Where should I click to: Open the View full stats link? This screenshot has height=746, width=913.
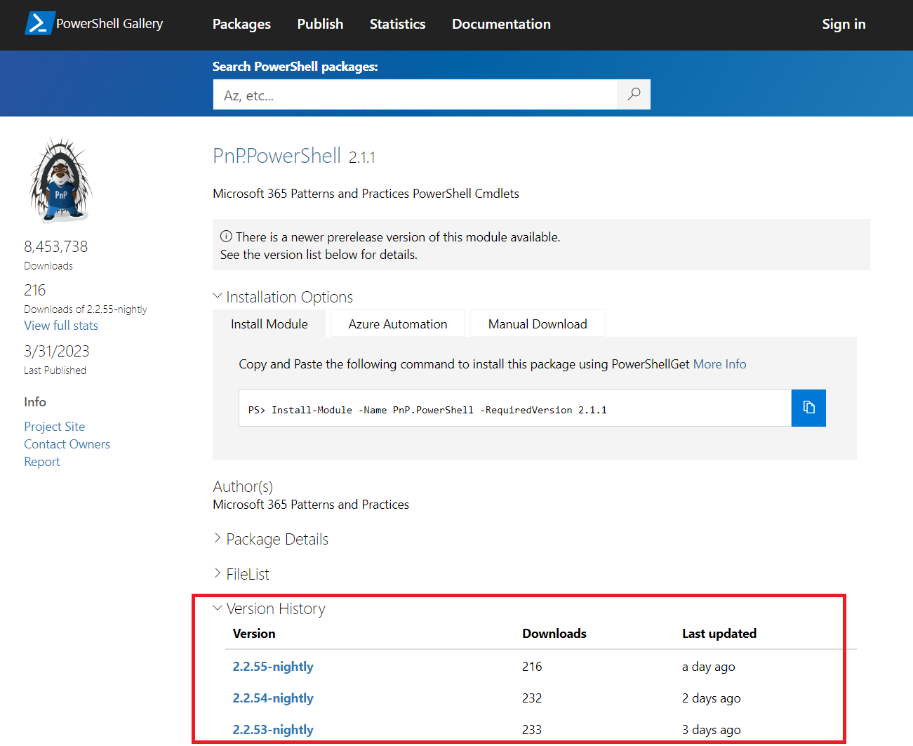click(61, 326)
